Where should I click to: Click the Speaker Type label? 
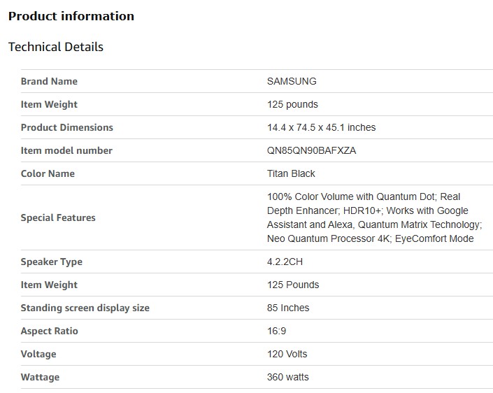[51, 262]
